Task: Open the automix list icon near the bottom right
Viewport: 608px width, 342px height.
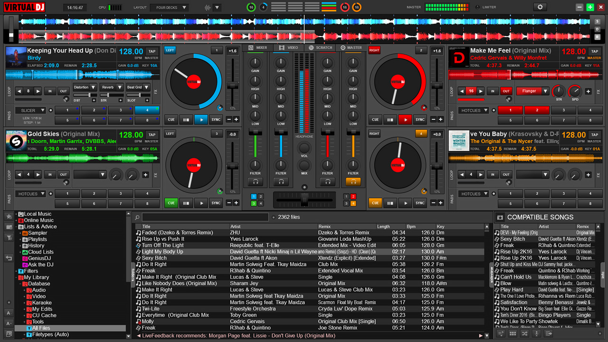Action: 550,333
